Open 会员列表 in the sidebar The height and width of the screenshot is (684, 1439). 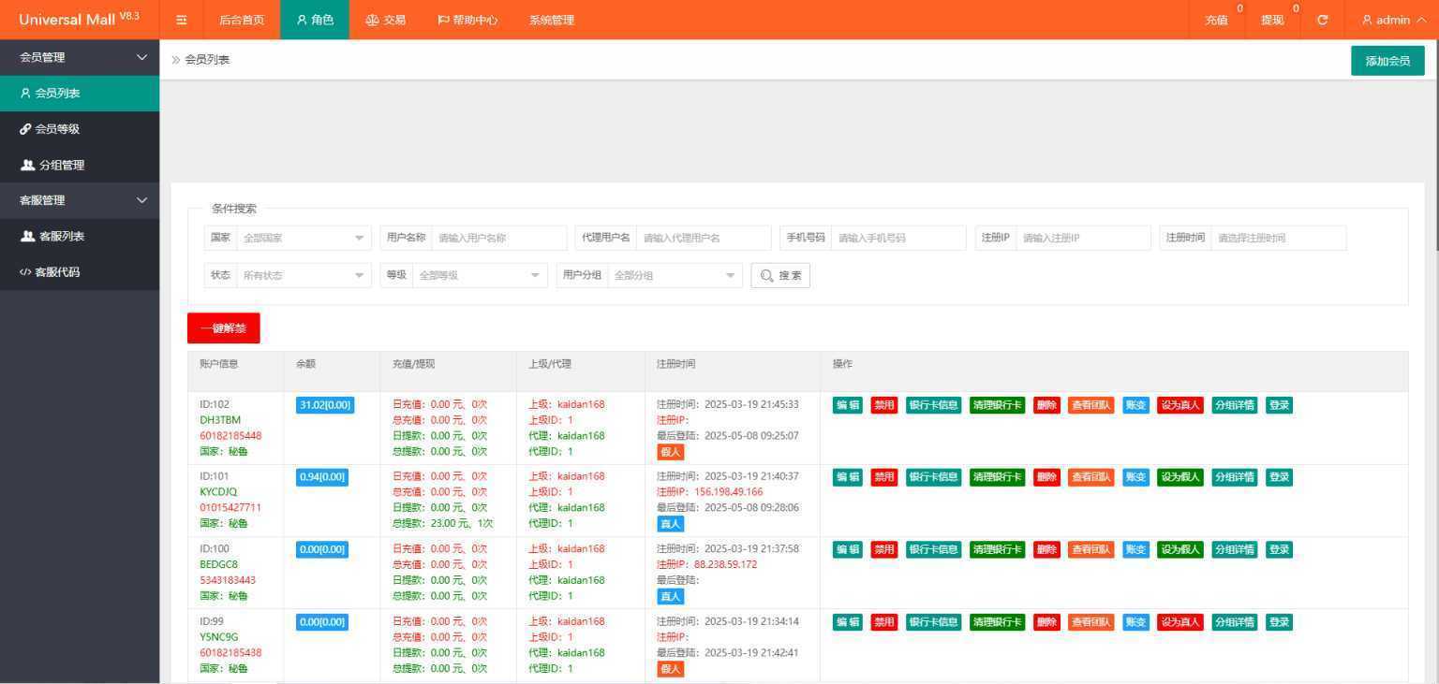point(80,94)
